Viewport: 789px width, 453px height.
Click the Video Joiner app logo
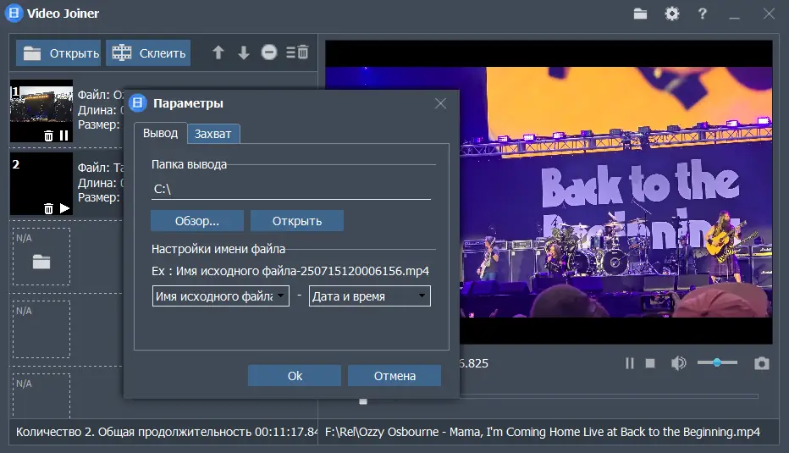[14, 13]
